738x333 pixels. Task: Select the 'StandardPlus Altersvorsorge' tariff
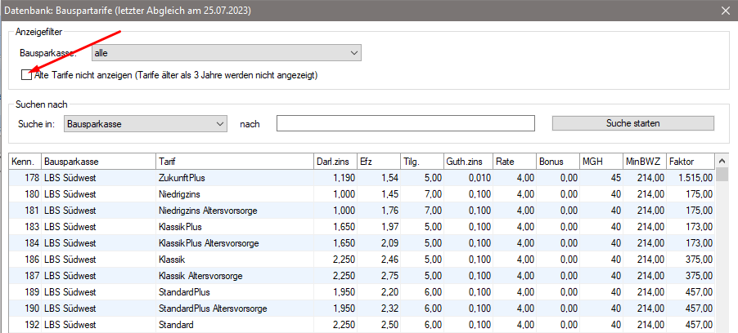214,309
